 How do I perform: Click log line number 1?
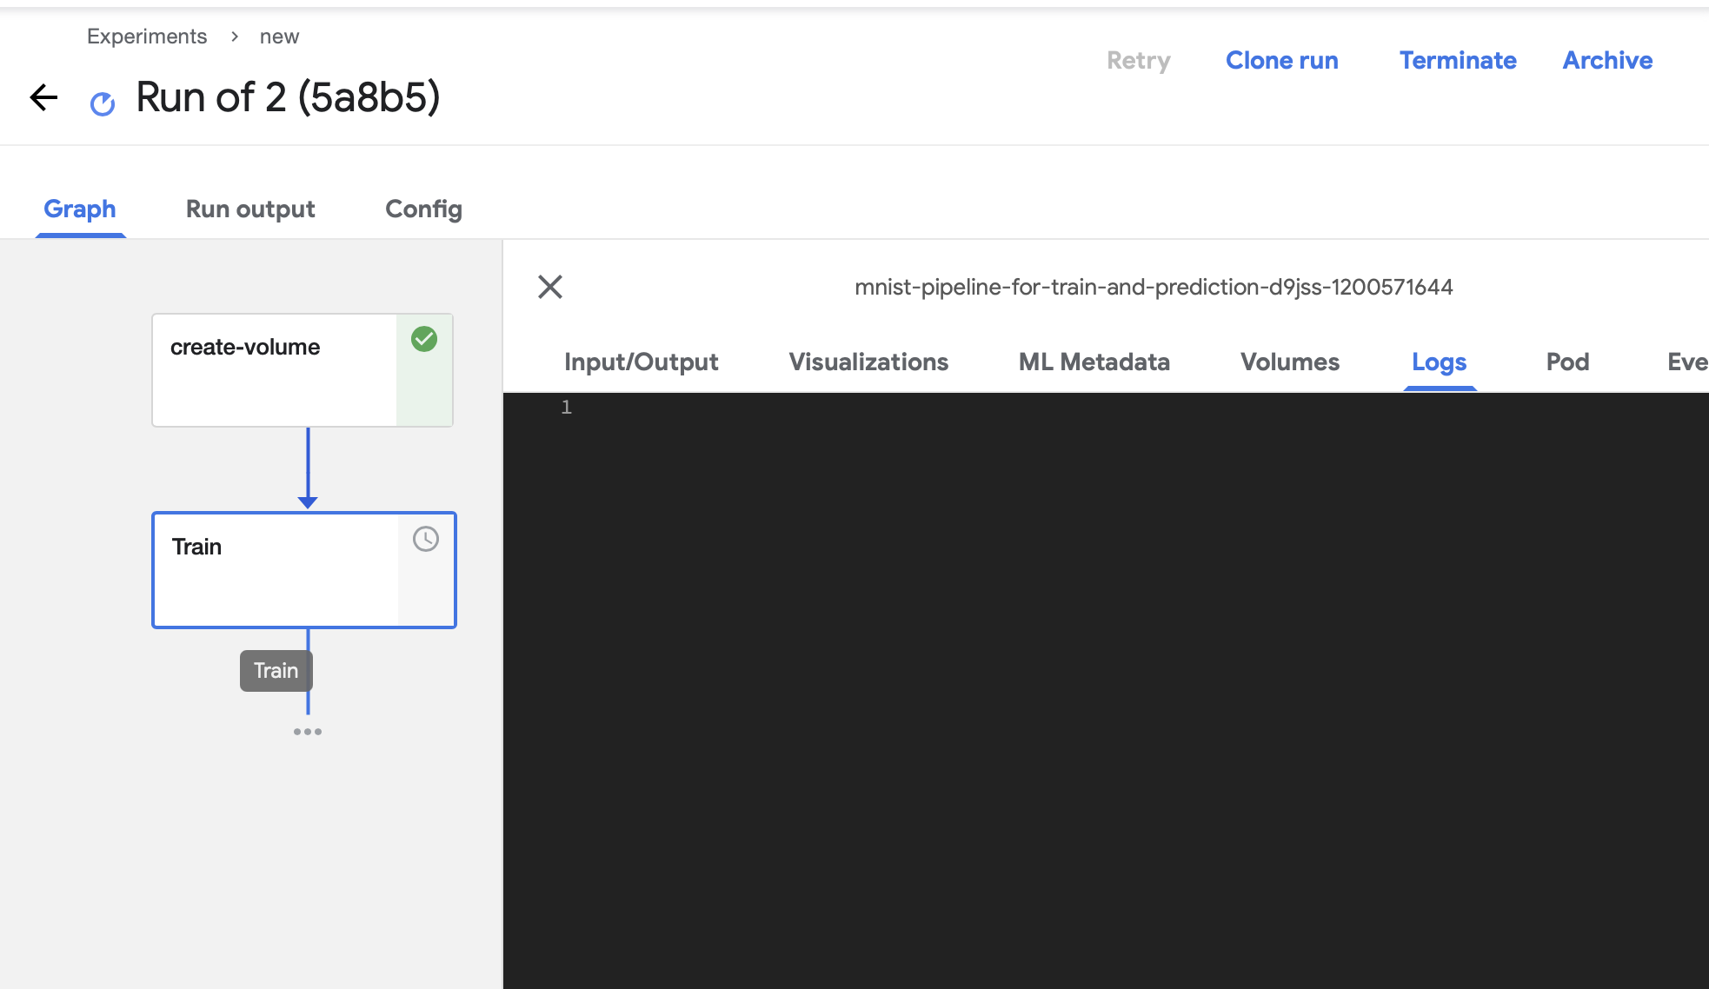point(567,407)
